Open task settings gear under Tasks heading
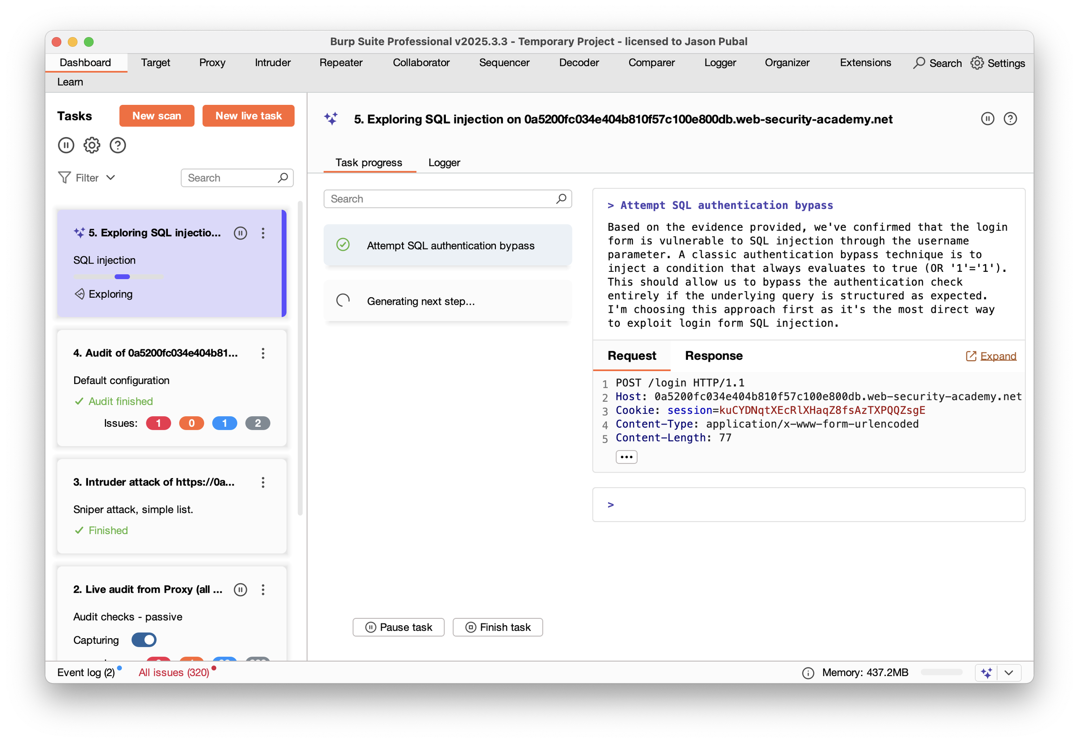The height and width of the screenshot is (743, 1079). (x=92, y=146)
